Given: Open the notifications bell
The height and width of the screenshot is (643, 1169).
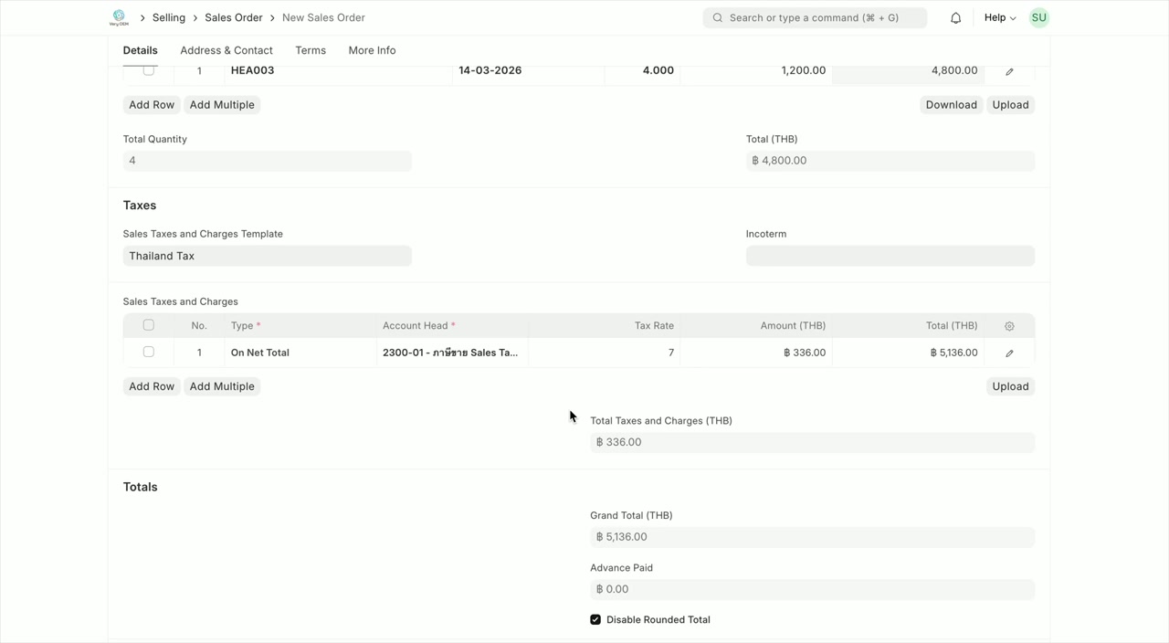Looking at the screenshot, I should tap(955, 17).
